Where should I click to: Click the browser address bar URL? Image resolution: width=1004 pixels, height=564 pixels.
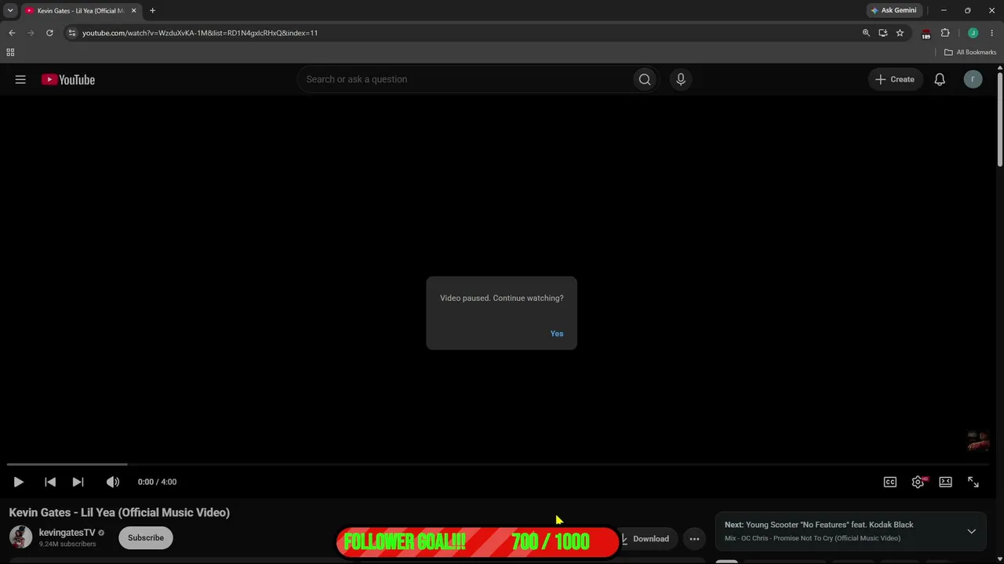click(x=200, y=33)
